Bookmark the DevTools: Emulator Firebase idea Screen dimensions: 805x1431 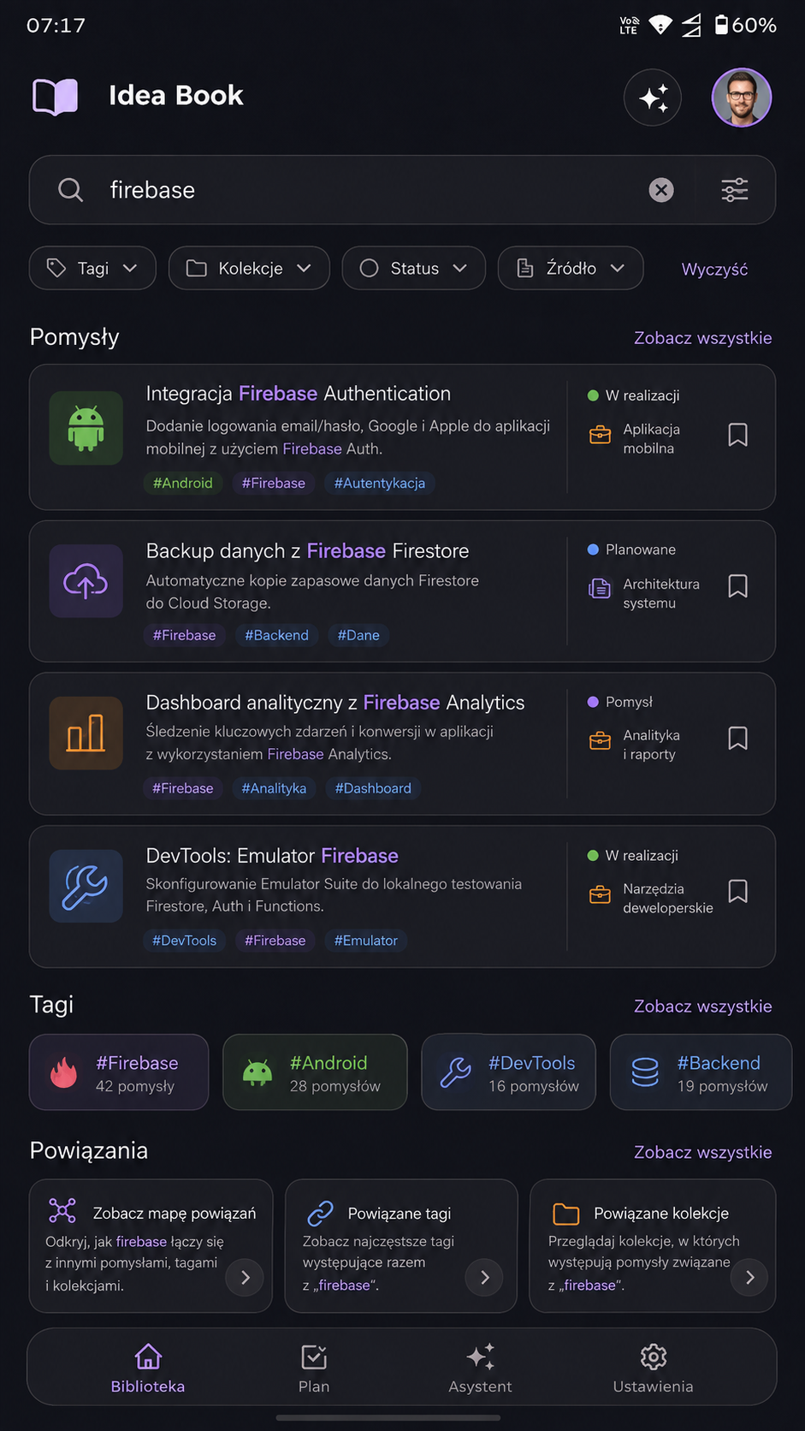point(737,892)
